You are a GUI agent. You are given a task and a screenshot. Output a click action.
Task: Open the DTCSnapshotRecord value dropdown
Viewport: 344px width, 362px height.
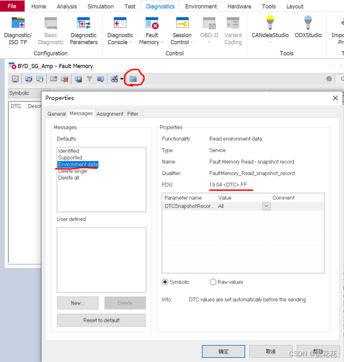[x=266, y=206]
